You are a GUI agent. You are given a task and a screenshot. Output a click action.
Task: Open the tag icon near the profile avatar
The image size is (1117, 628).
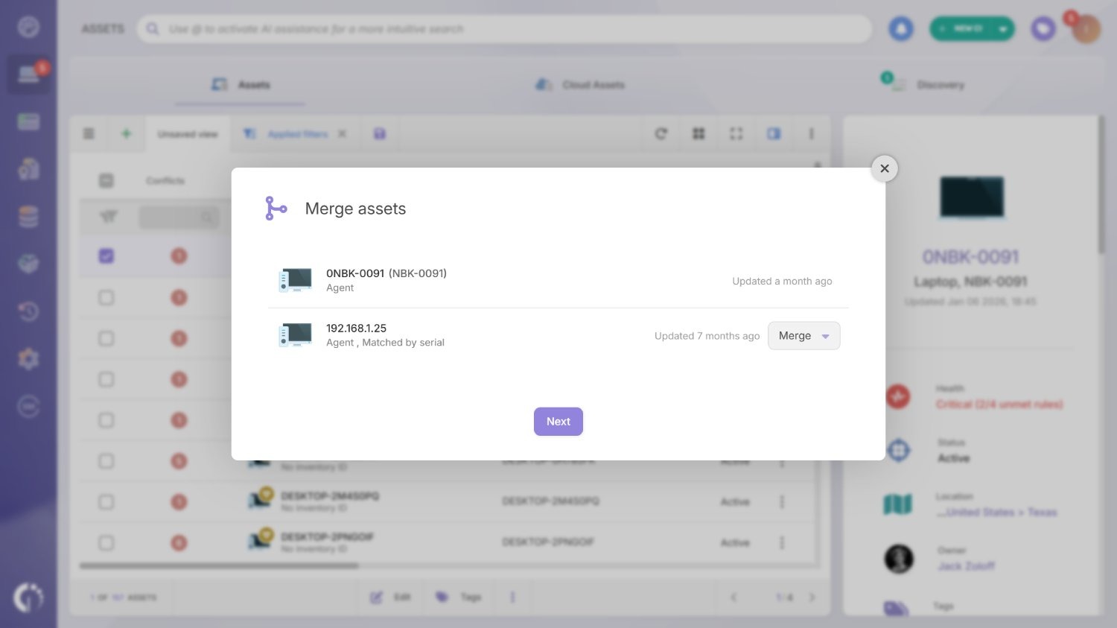[1043, 28]
